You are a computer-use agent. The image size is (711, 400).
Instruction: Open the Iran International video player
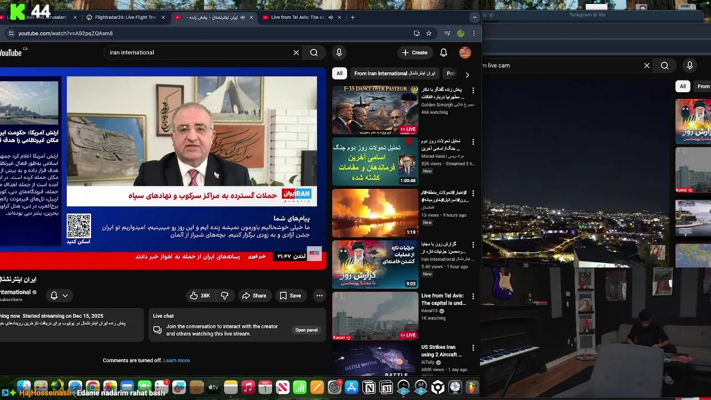coord(163,169)
